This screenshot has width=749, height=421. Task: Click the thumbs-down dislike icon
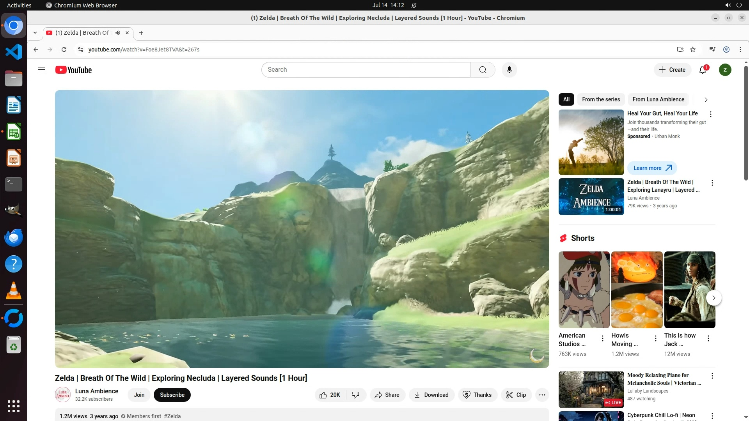tap(355, 395)
